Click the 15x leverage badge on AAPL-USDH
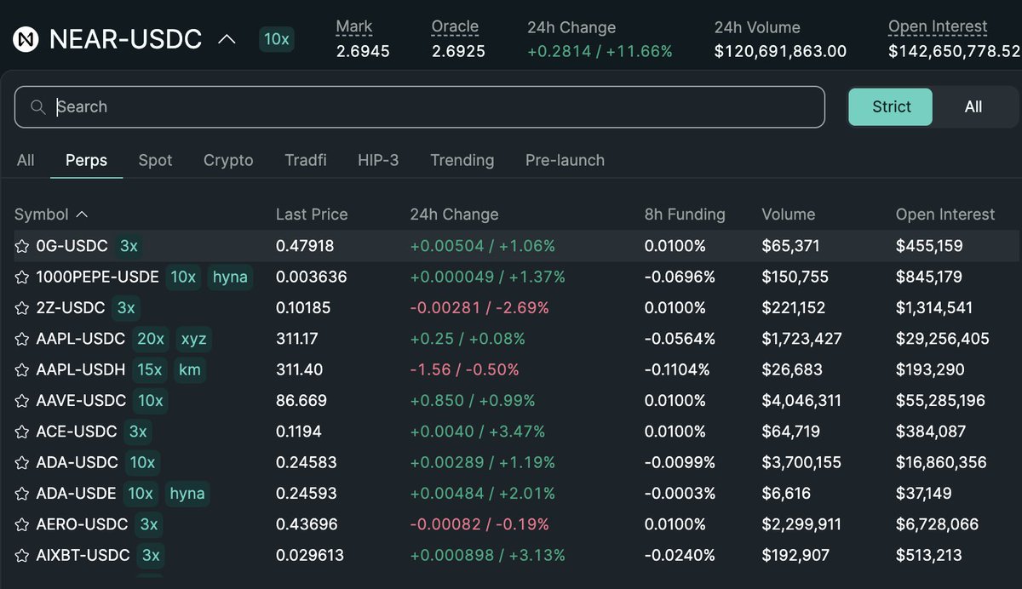The height and width of the screenshot is (589, 1022). click(x=149, y=369)
